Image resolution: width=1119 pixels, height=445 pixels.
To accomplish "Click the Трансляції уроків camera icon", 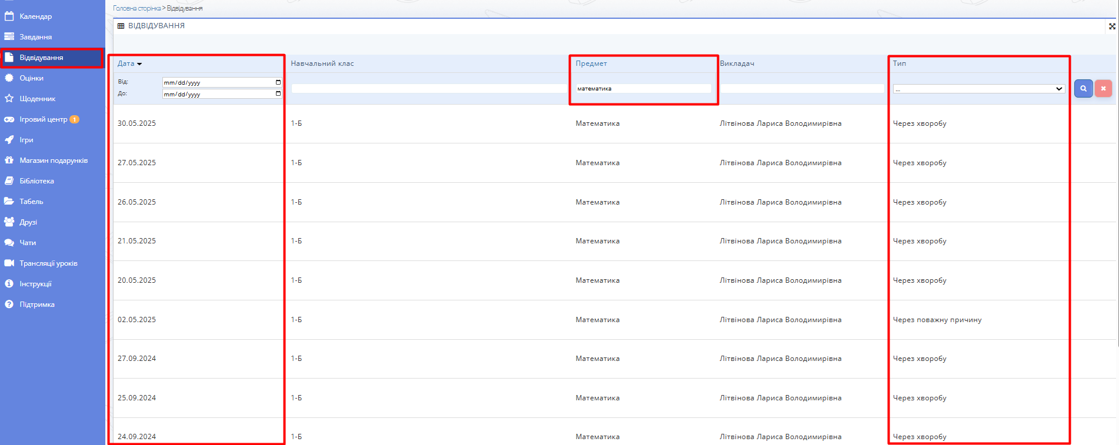I will coord(9,263).
